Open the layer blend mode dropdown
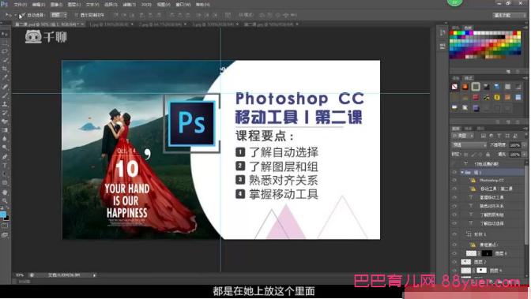 [x=469, y=144]
